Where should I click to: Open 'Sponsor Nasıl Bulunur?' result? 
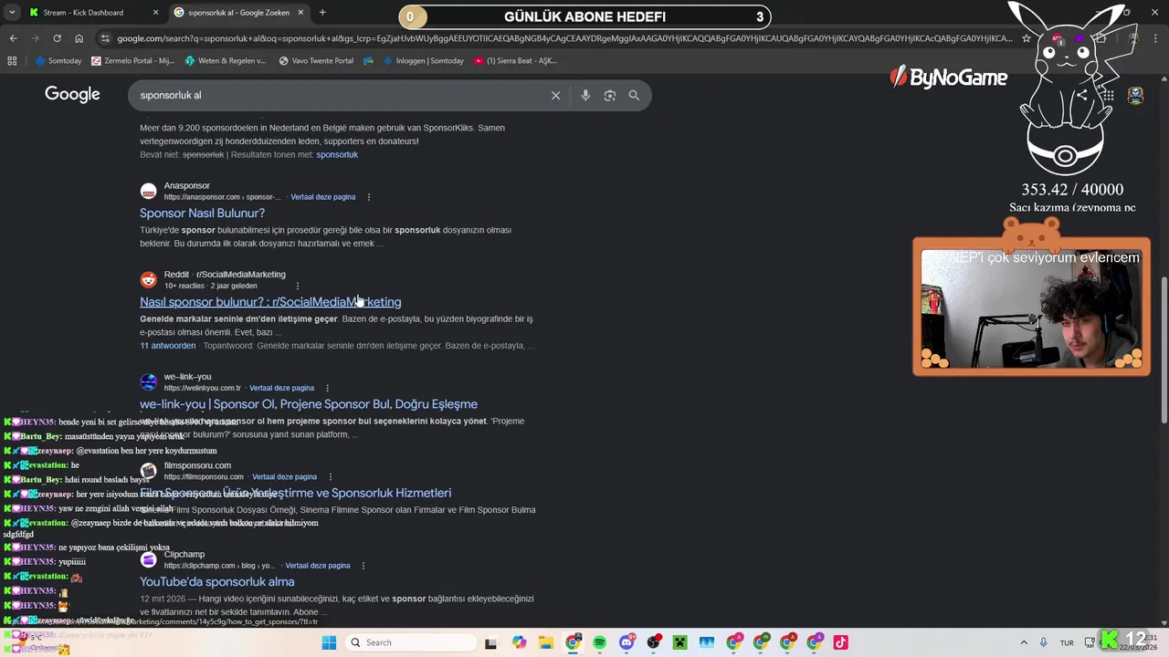[x=202, y=214]
